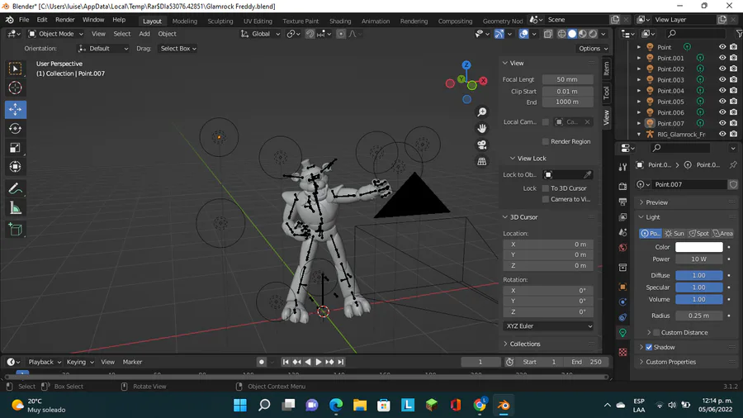This screenshot has width=743, height=418.
Task: Toggle camera view icon in viewport
Action: 481,145
